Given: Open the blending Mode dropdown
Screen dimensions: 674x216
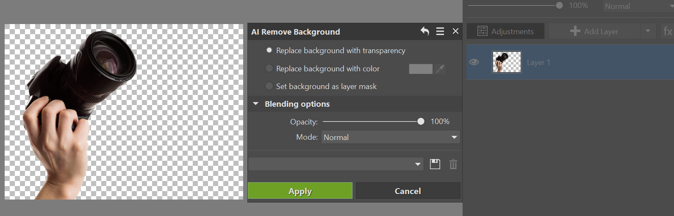Looking at the screenshot, I should pyautogui.click(x=391, y=137).
